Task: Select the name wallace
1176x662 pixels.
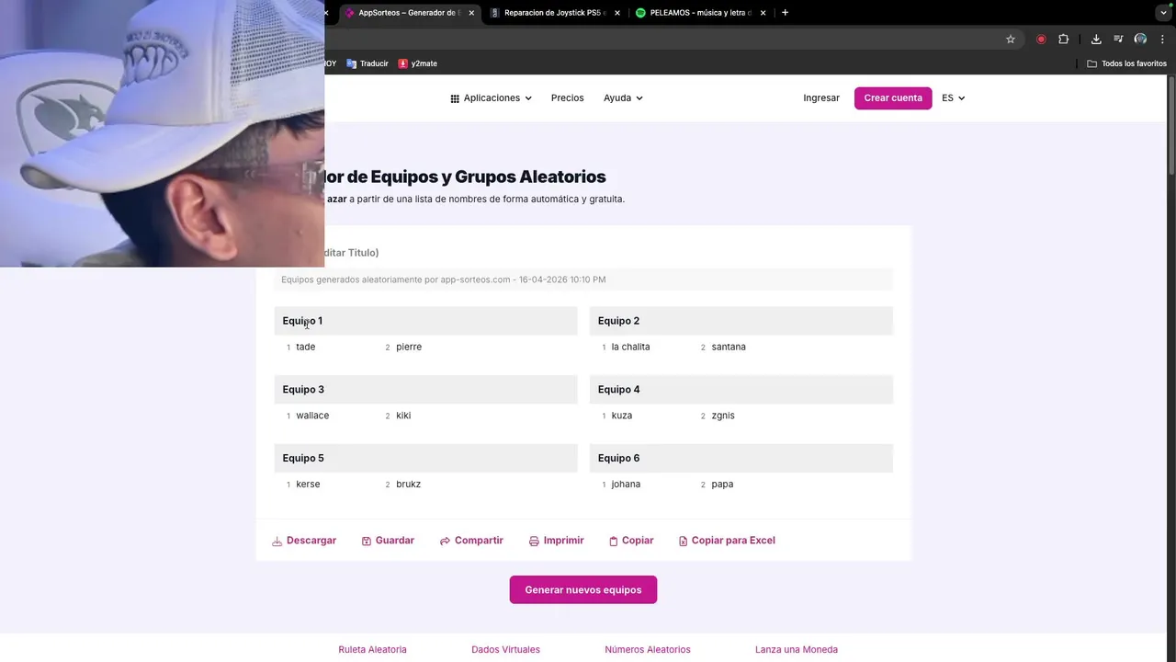Action: [x=312, y=416]
